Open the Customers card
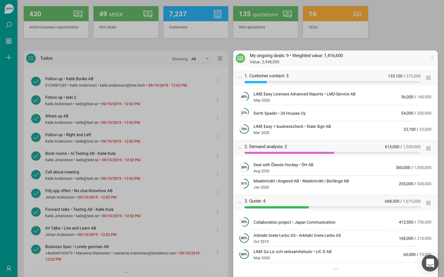The width and height of the screenshot is (444, 277). point(196,22)
